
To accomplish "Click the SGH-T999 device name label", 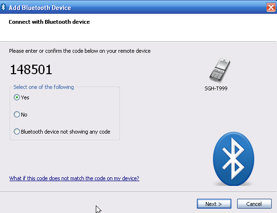I will pyautogui.click(x=216, y=88).
